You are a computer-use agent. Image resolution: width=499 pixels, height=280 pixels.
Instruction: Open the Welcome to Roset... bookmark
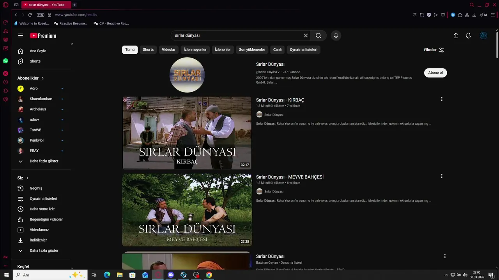[32, 23]
